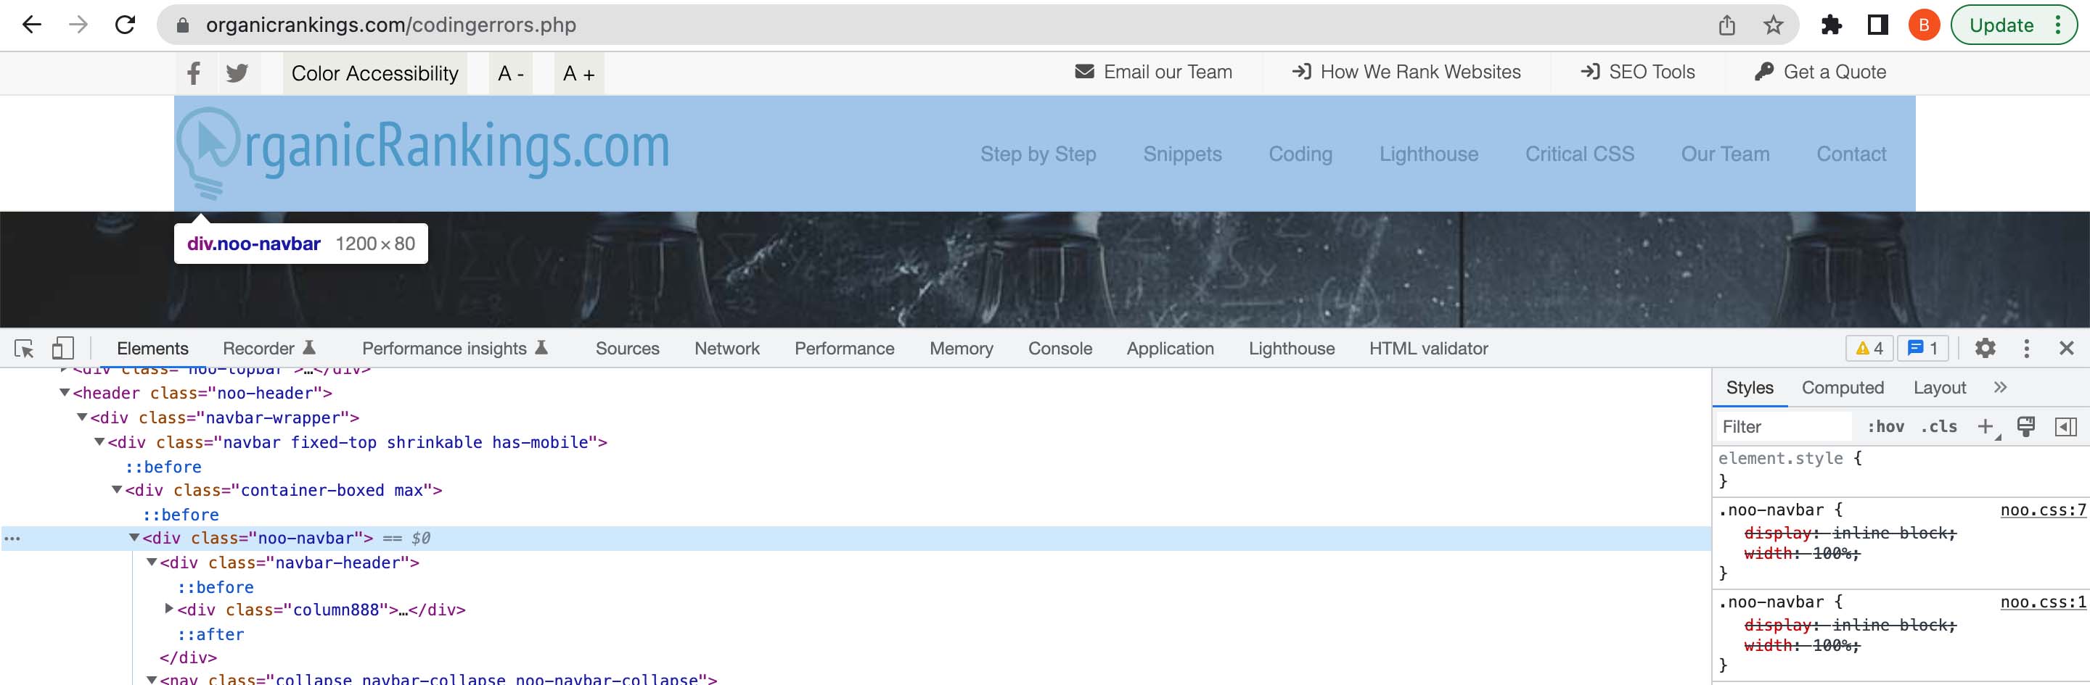Open the Performance insights tab
This screenshot has width=2090, height=685.
click(455, 349)
